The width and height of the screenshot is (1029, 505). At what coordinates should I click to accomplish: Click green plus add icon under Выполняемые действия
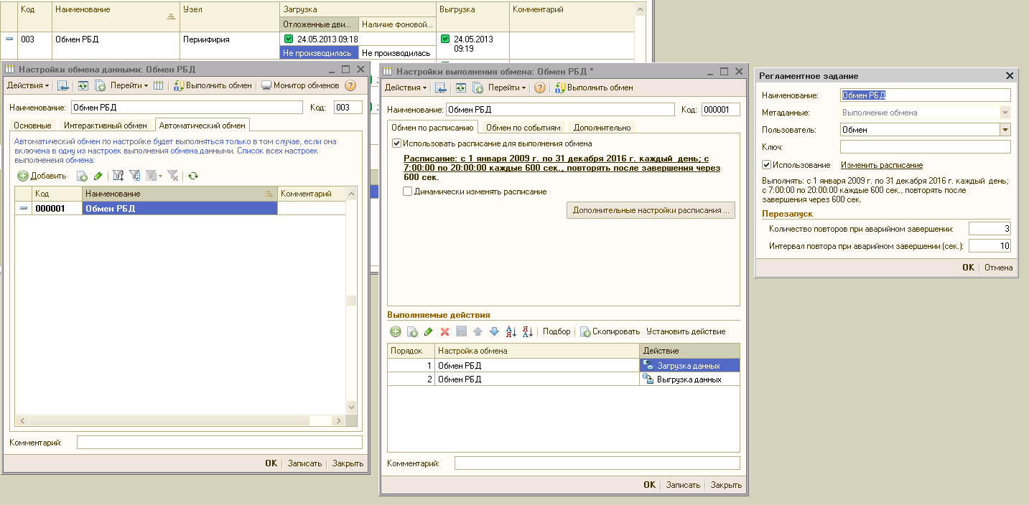396,331
